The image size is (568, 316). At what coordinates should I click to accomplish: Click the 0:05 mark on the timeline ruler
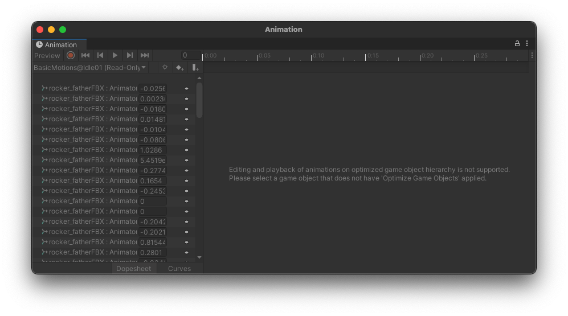264,55
